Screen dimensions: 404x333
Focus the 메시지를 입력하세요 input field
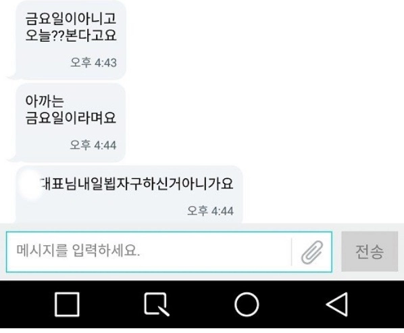click(149, 252)
